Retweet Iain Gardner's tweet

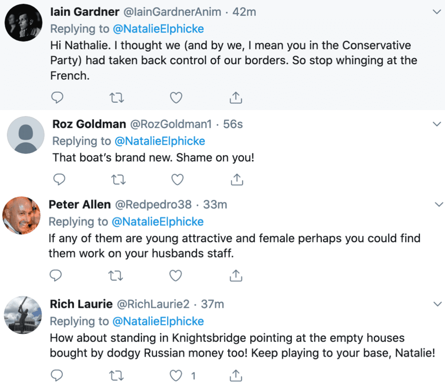116,98
